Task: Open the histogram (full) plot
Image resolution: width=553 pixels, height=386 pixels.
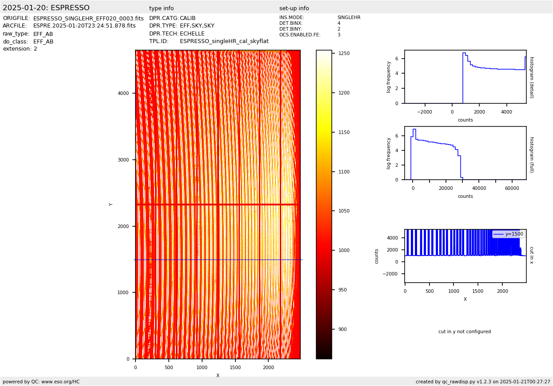Action: [x=465, y=153]
